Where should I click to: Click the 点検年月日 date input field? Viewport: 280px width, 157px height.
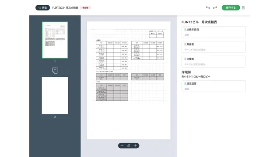click(x=213, y=32)
